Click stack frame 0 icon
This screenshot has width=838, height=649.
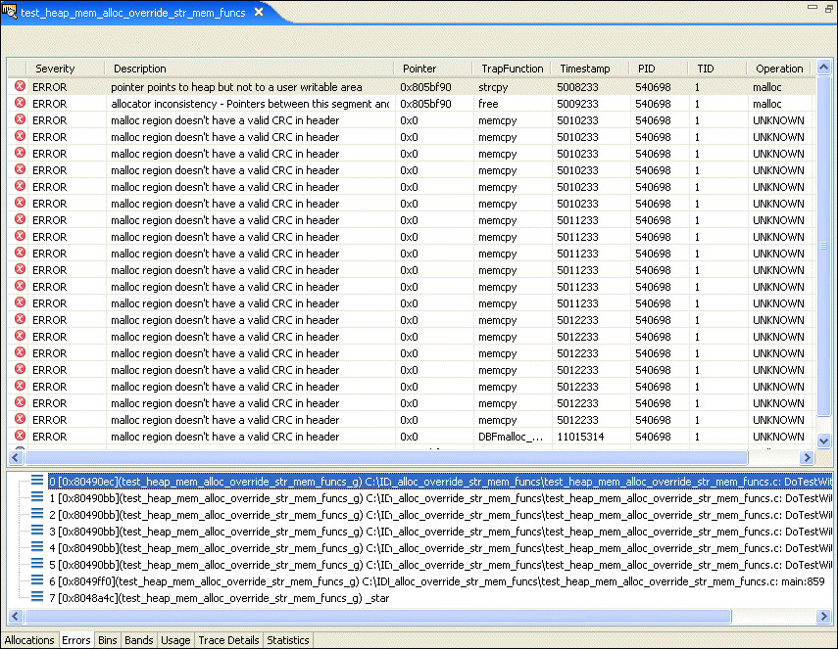pos(37,481)
